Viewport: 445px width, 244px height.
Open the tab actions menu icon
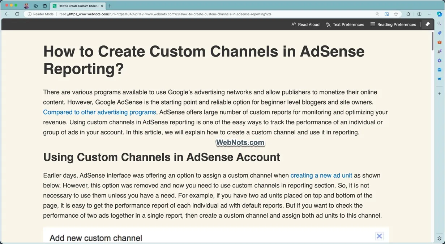(x=45, y=6)
